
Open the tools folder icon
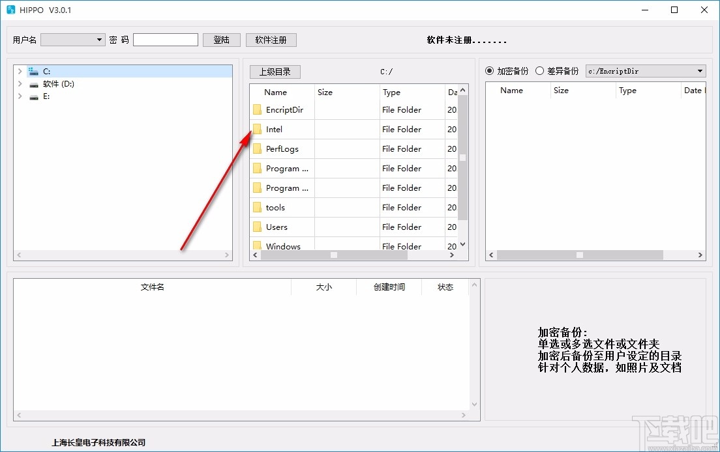257,207
